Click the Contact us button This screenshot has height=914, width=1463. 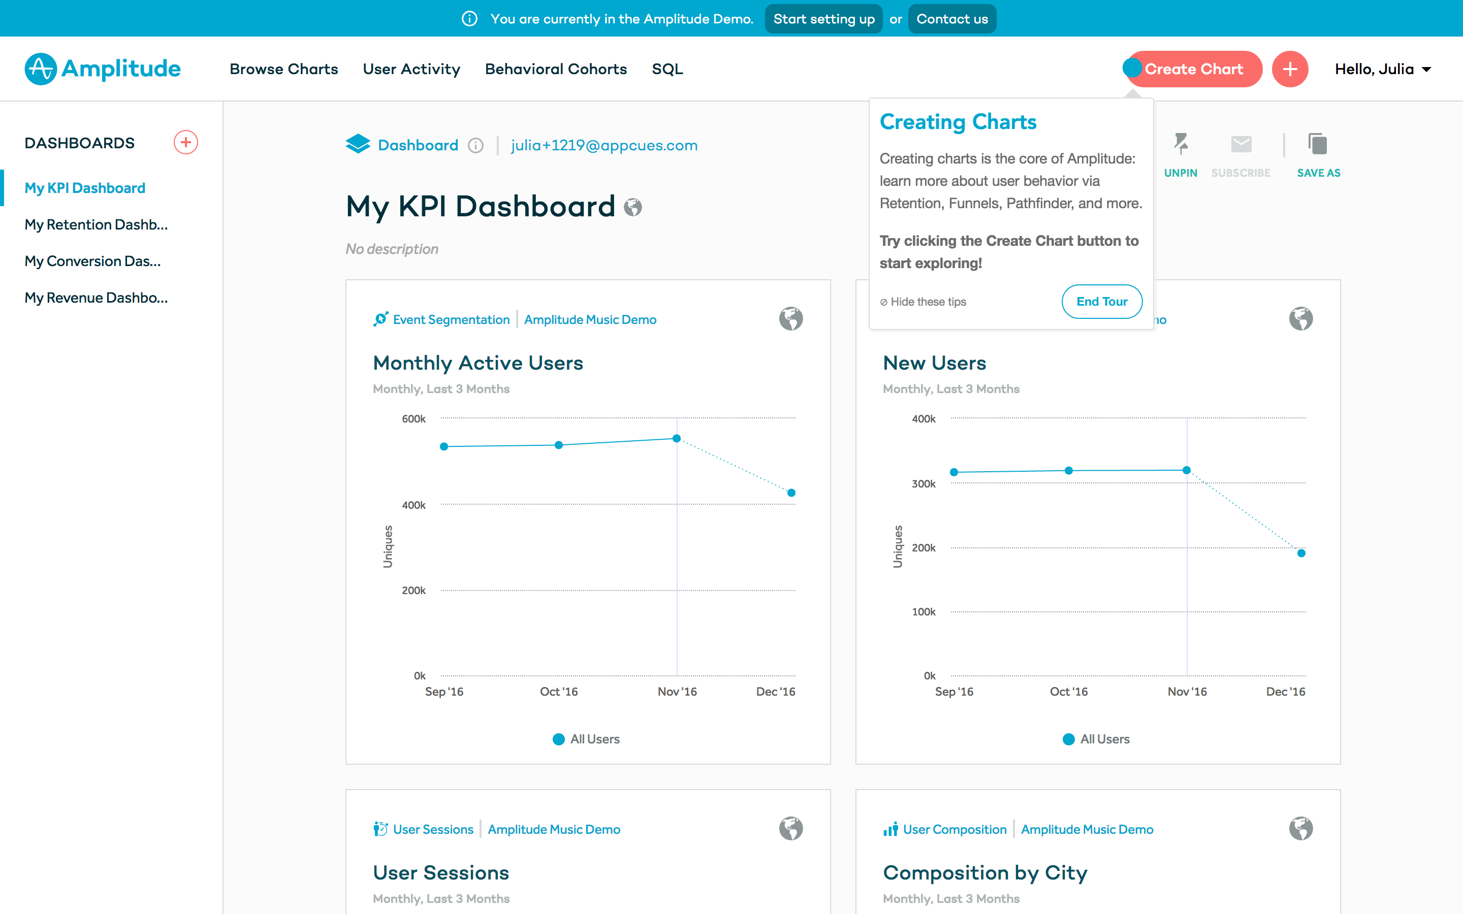click(x=952, y=19)
